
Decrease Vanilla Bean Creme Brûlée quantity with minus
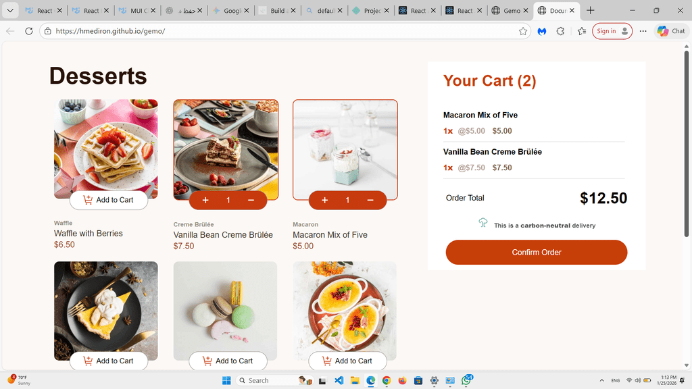(x=251, y=201)
